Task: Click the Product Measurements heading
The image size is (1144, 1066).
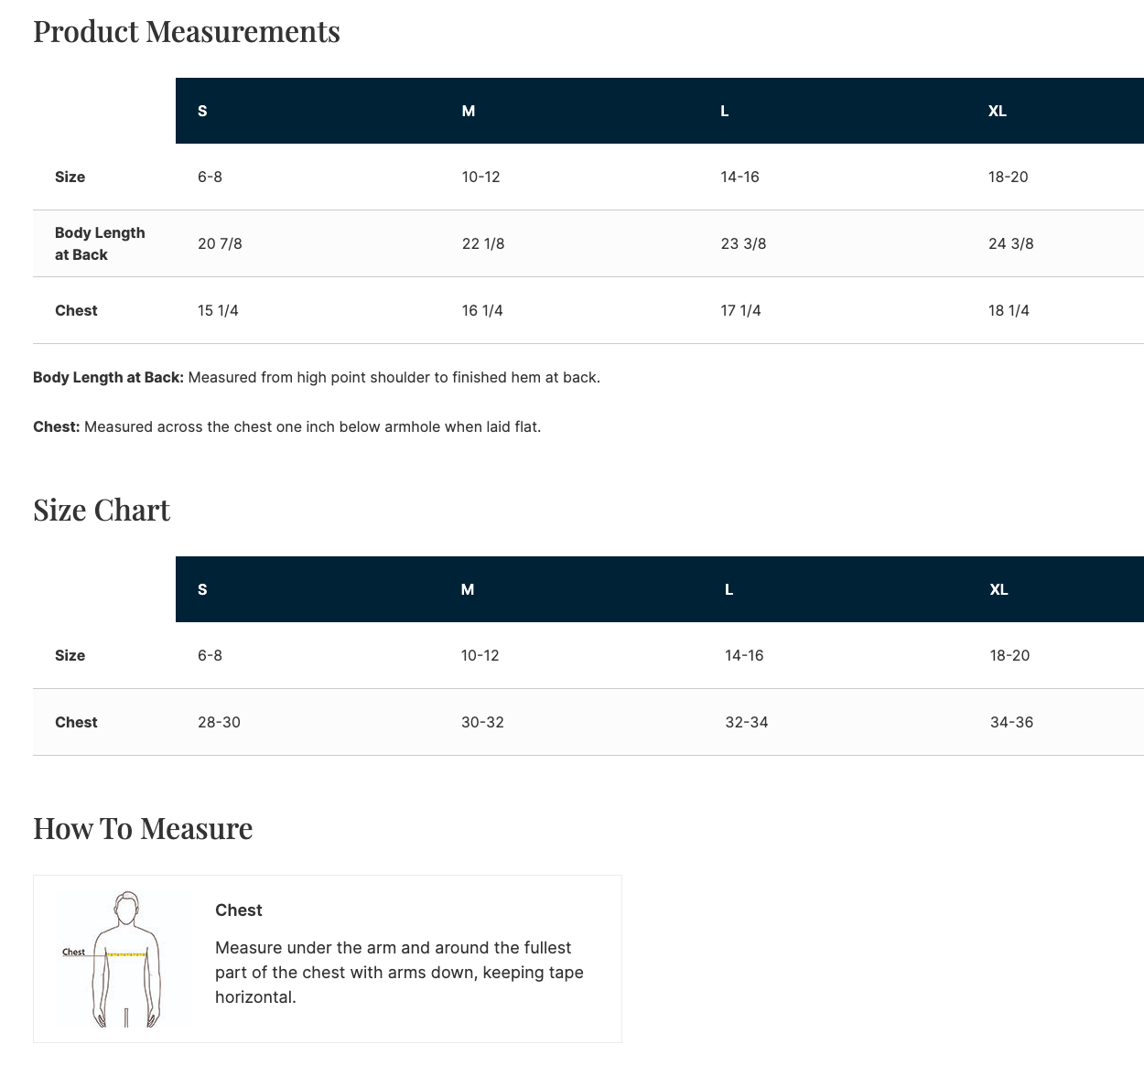Action: 187,31
